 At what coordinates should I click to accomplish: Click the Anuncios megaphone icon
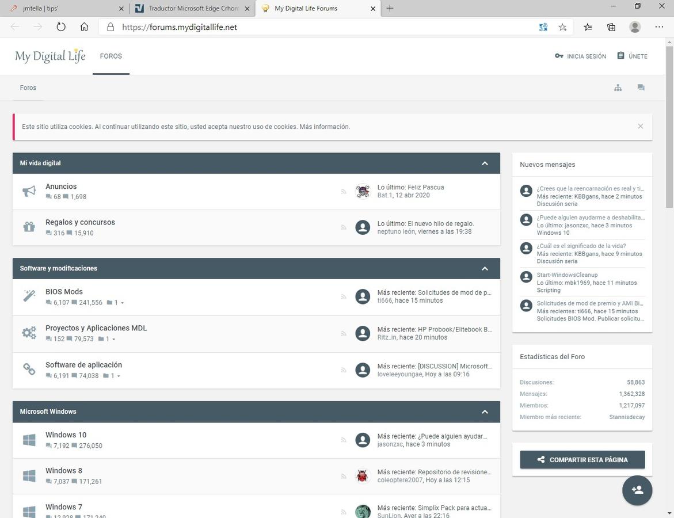coord(29,191)
